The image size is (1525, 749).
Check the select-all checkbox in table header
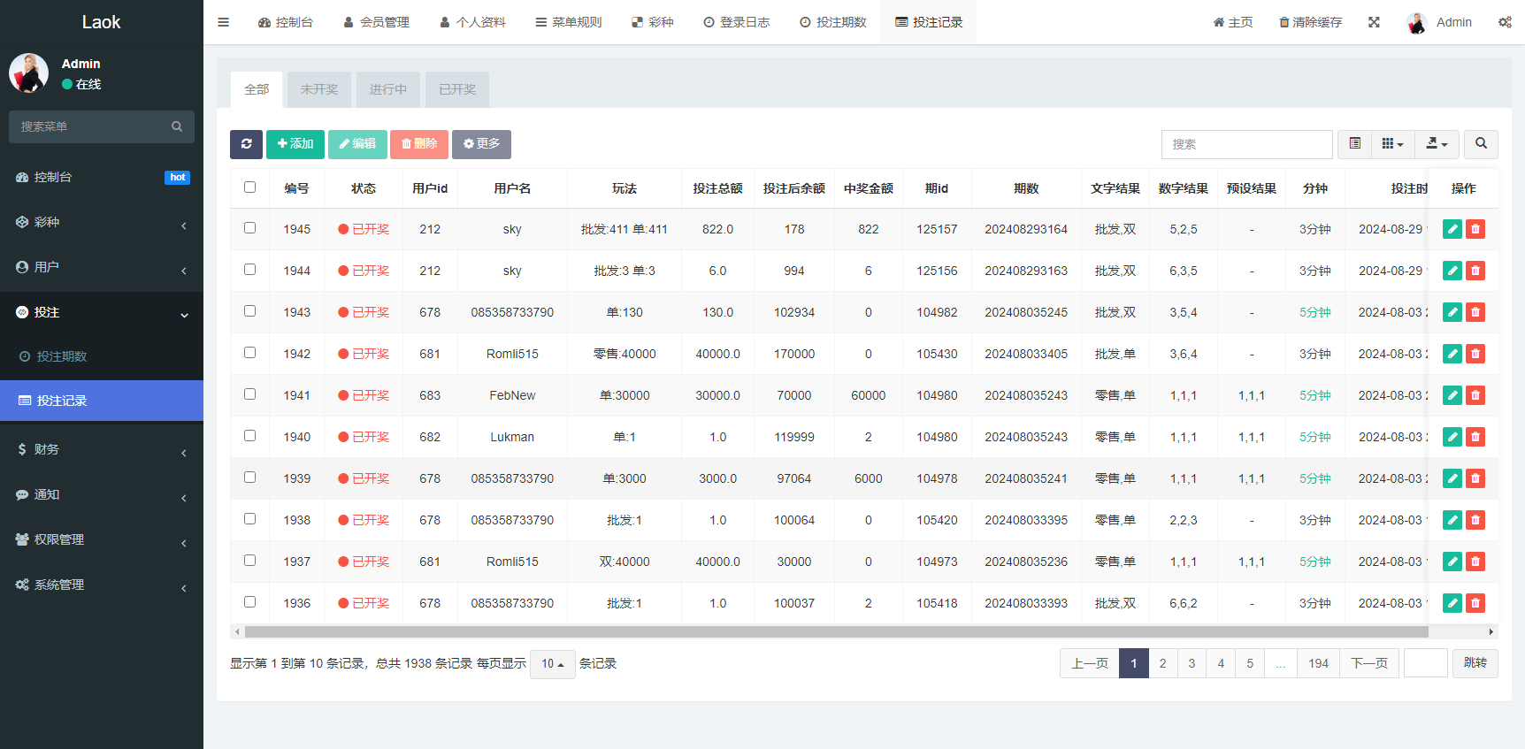coord(249,187)
